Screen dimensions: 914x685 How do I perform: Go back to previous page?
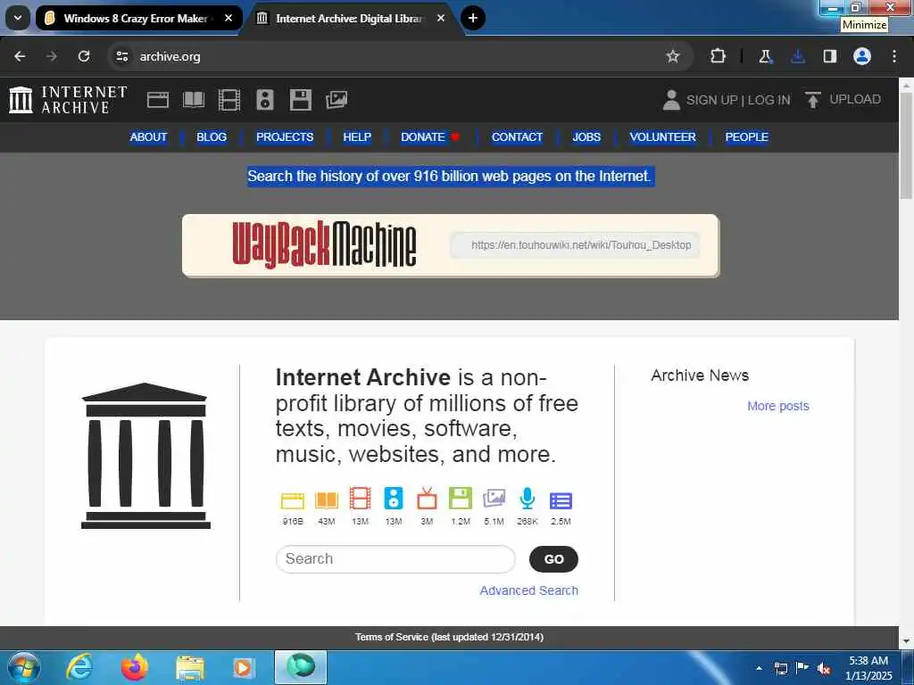click(20, 56)
